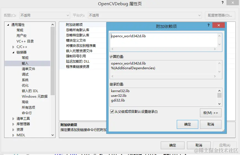This screenshot has height=155, width=240.
Task: Click gdi32.lib in inherited values
Action: (x=118, y=100)
